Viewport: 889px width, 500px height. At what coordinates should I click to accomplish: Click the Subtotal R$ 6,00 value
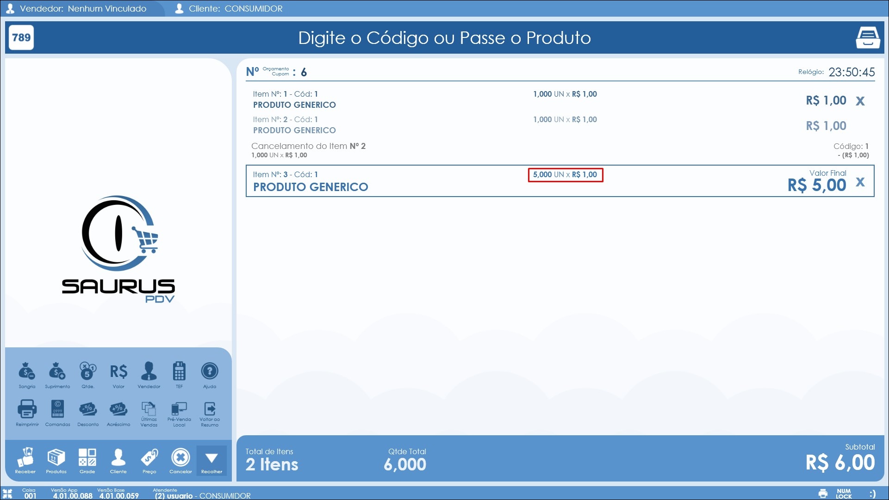(840, 462)
